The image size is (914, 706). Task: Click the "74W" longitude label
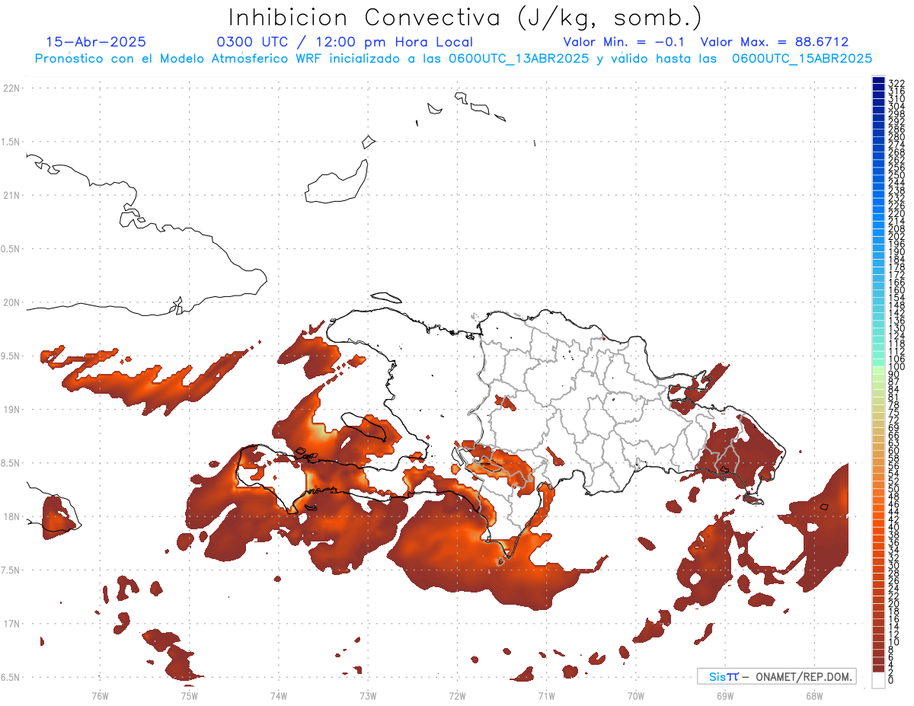pyautogui.click(x=278, y=695)
